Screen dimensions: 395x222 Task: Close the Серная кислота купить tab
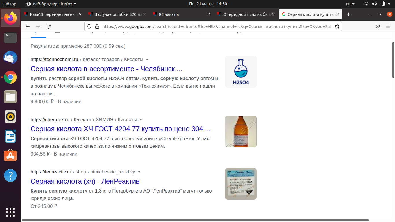click(x=338, y=14)
